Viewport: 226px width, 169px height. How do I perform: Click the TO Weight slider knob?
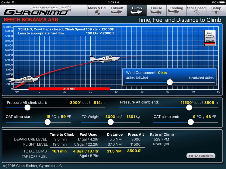click(111, 122)
